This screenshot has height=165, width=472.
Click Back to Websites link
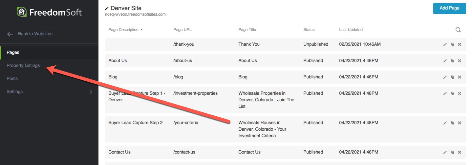[35, 34]
